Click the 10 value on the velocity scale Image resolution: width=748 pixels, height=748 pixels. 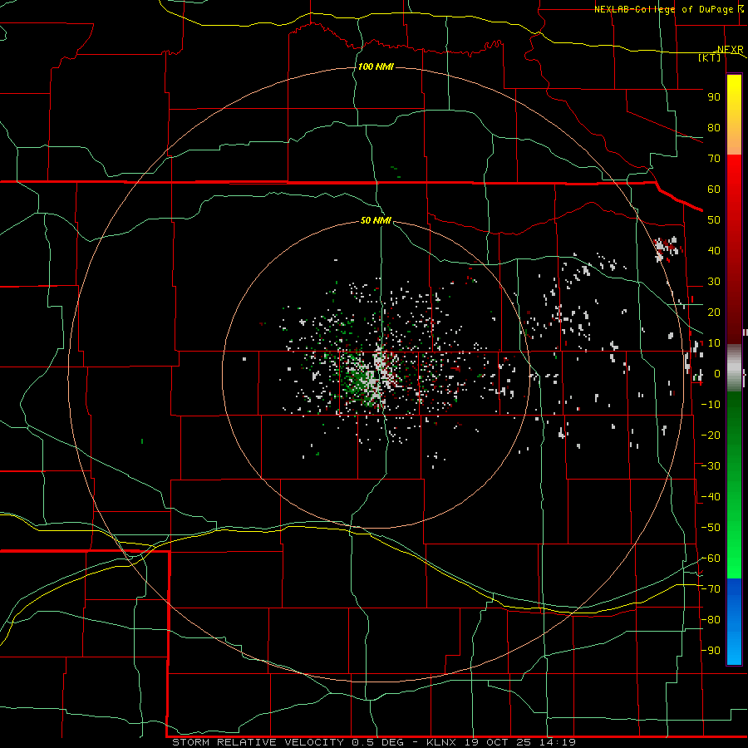pyautogui.click(x=714, y=343)
